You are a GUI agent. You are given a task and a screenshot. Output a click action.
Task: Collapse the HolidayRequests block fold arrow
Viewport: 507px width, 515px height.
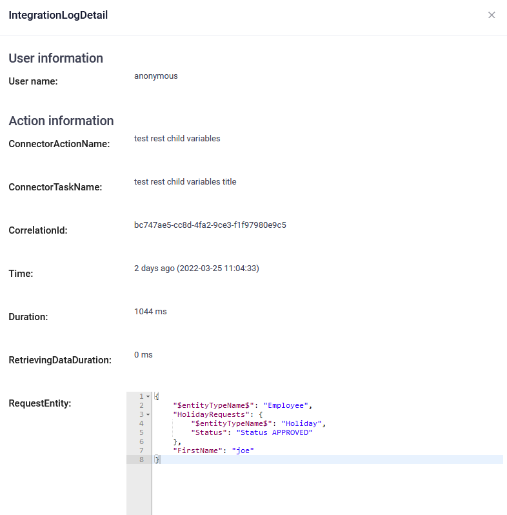coord(148,414)
